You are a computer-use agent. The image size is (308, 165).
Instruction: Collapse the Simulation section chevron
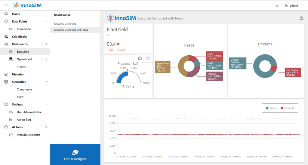(47, 82)
